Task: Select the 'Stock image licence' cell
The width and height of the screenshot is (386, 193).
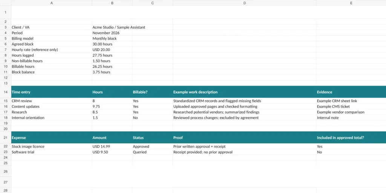Action: point(51,147)
